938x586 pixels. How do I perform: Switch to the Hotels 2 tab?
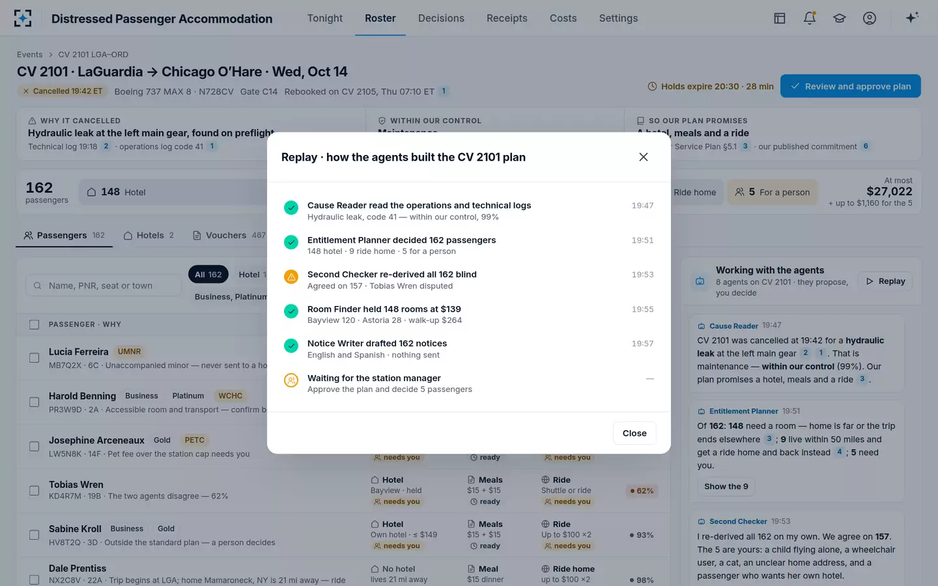[x=149, y=235]
